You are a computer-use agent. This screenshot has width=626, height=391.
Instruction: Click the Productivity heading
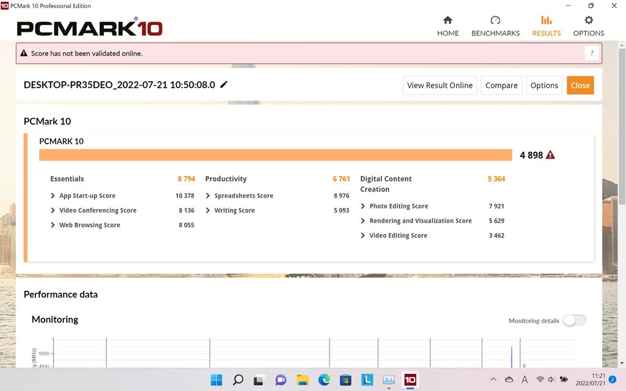click(x=226, y=179)
